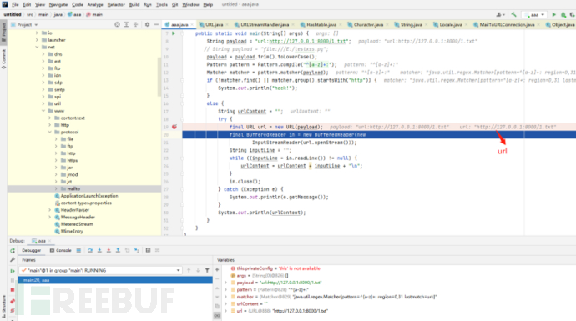
Task: Open the Refactor menu
Action: 116,4
